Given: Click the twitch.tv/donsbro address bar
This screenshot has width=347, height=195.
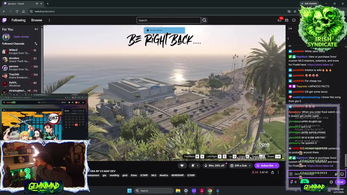Looking at the screenshot, I should (157, 11).
